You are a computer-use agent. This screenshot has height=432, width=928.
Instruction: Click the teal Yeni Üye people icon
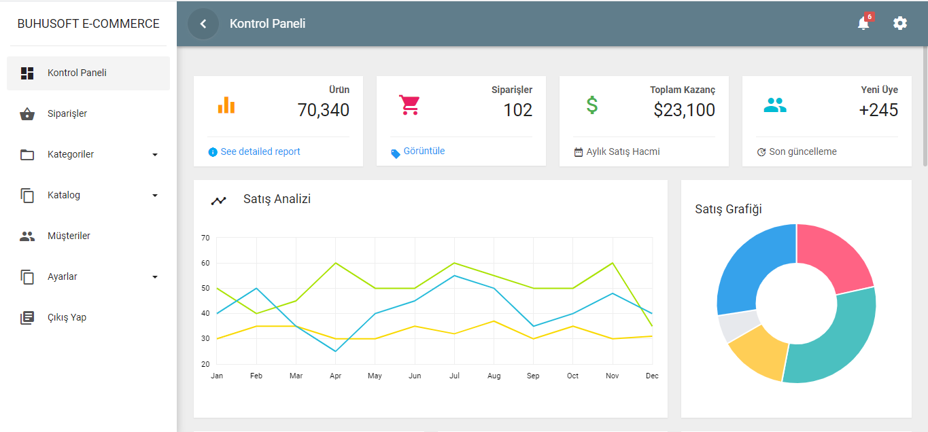pos(775,105)
